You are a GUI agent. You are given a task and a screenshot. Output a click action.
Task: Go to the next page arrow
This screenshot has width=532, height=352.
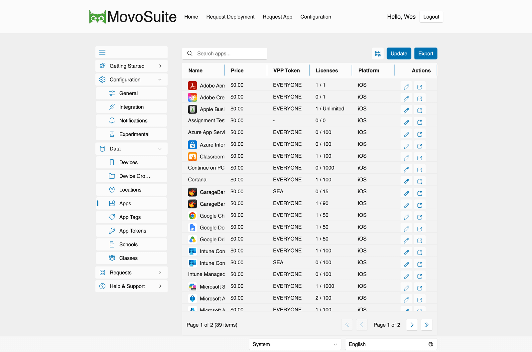[x=412, y=325]
